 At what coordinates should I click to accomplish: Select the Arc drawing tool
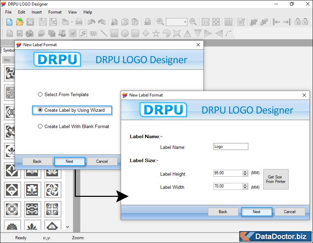[229, 33]
